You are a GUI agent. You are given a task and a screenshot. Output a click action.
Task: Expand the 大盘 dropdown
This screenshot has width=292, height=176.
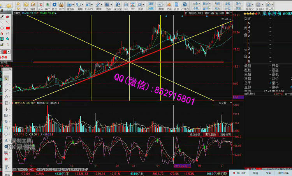click(197, 2)
